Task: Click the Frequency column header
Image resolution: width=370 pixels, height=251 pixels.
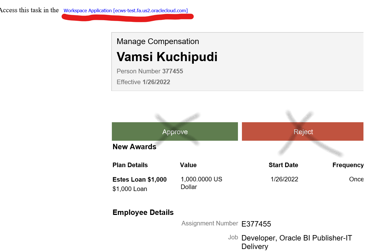Action: pos(348,165)
